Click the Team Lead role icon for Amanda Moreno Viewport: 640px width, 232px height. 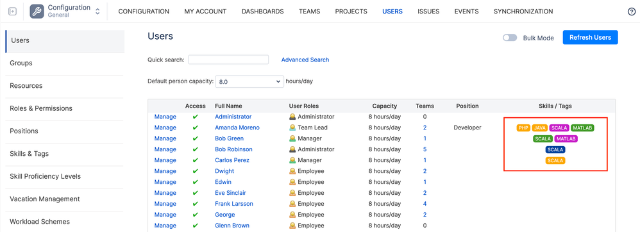click(x=292, y=128)
